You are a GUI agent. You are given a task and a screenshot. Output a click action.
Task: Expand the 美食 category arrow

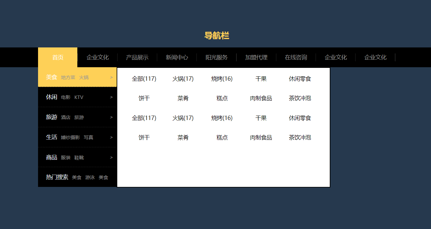click(111, 77)
